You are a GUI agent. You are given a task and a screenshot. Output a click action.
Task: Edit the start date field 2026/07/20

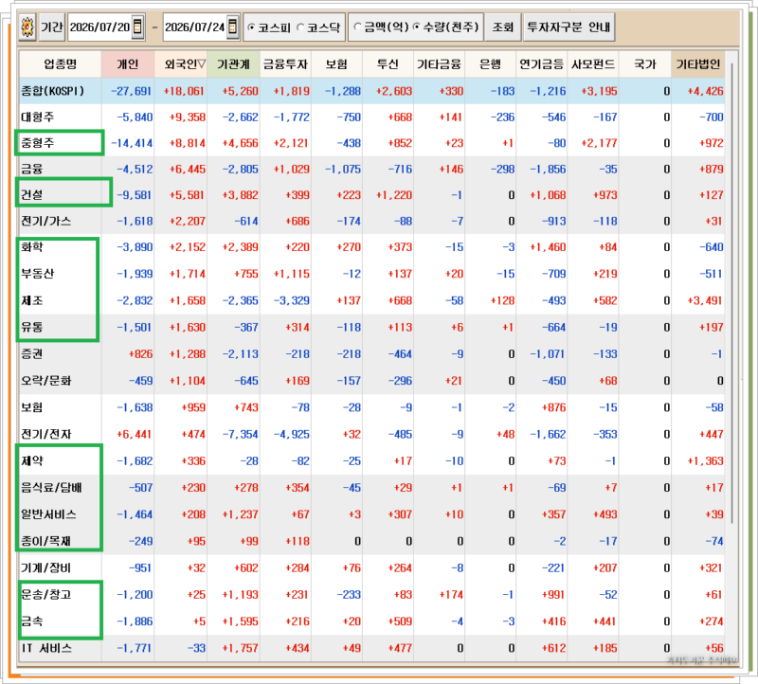tap(100, 27)
